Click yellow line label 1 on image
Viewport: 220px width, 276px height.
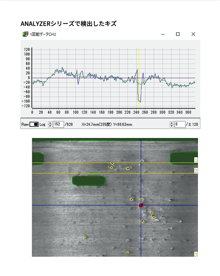[196, 160]
